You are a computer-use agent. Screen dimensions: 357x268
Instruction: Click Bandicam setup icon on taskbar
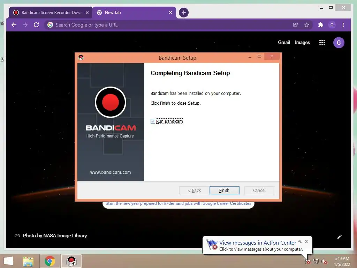tap(71, 261)
